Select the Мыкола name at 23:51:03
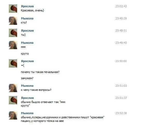 coord(27,86)
